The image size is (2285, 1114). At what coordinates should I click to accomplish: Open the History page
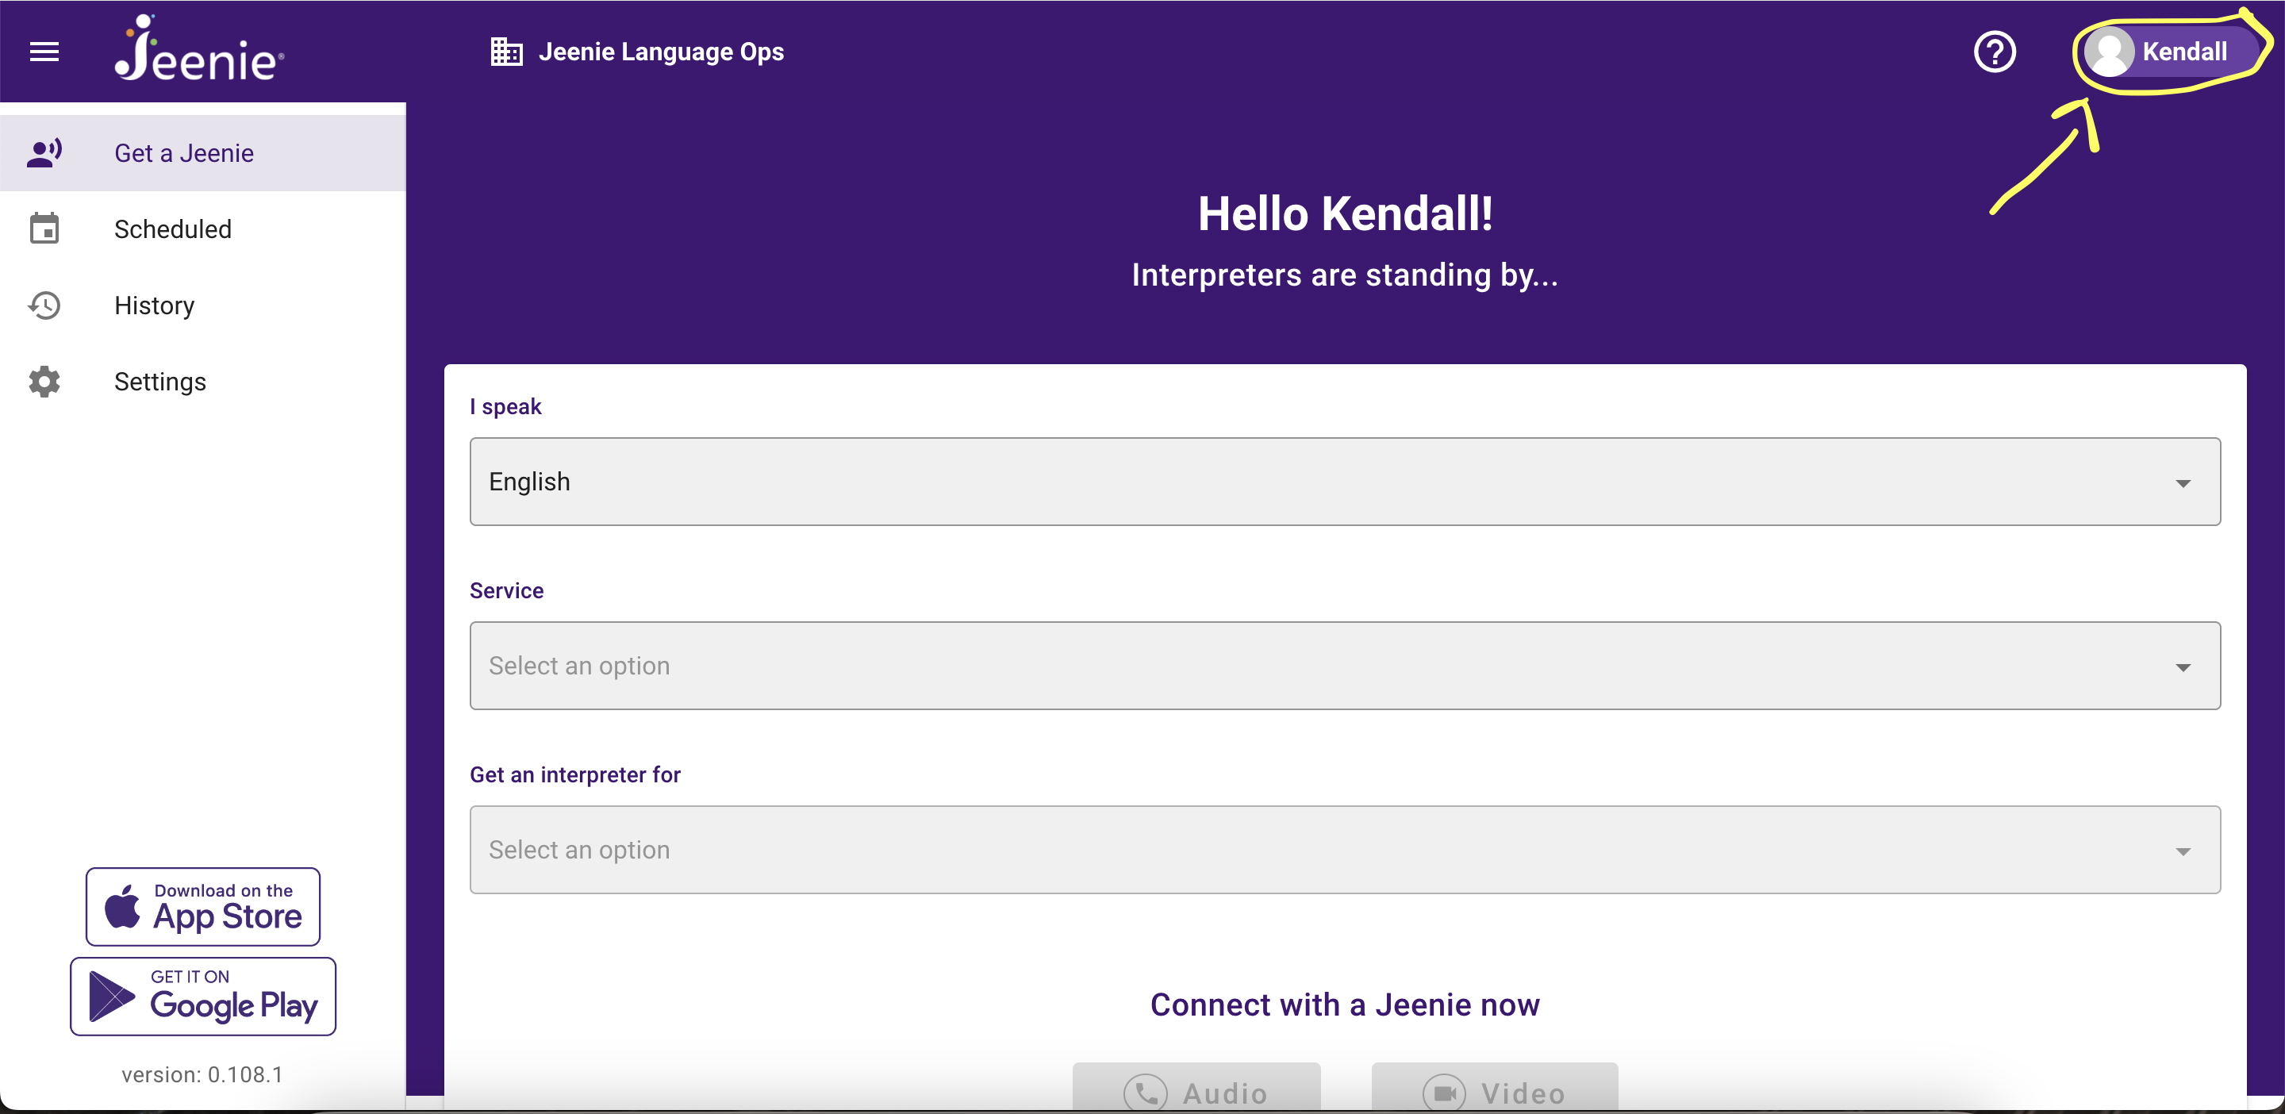tap(203, 305)
